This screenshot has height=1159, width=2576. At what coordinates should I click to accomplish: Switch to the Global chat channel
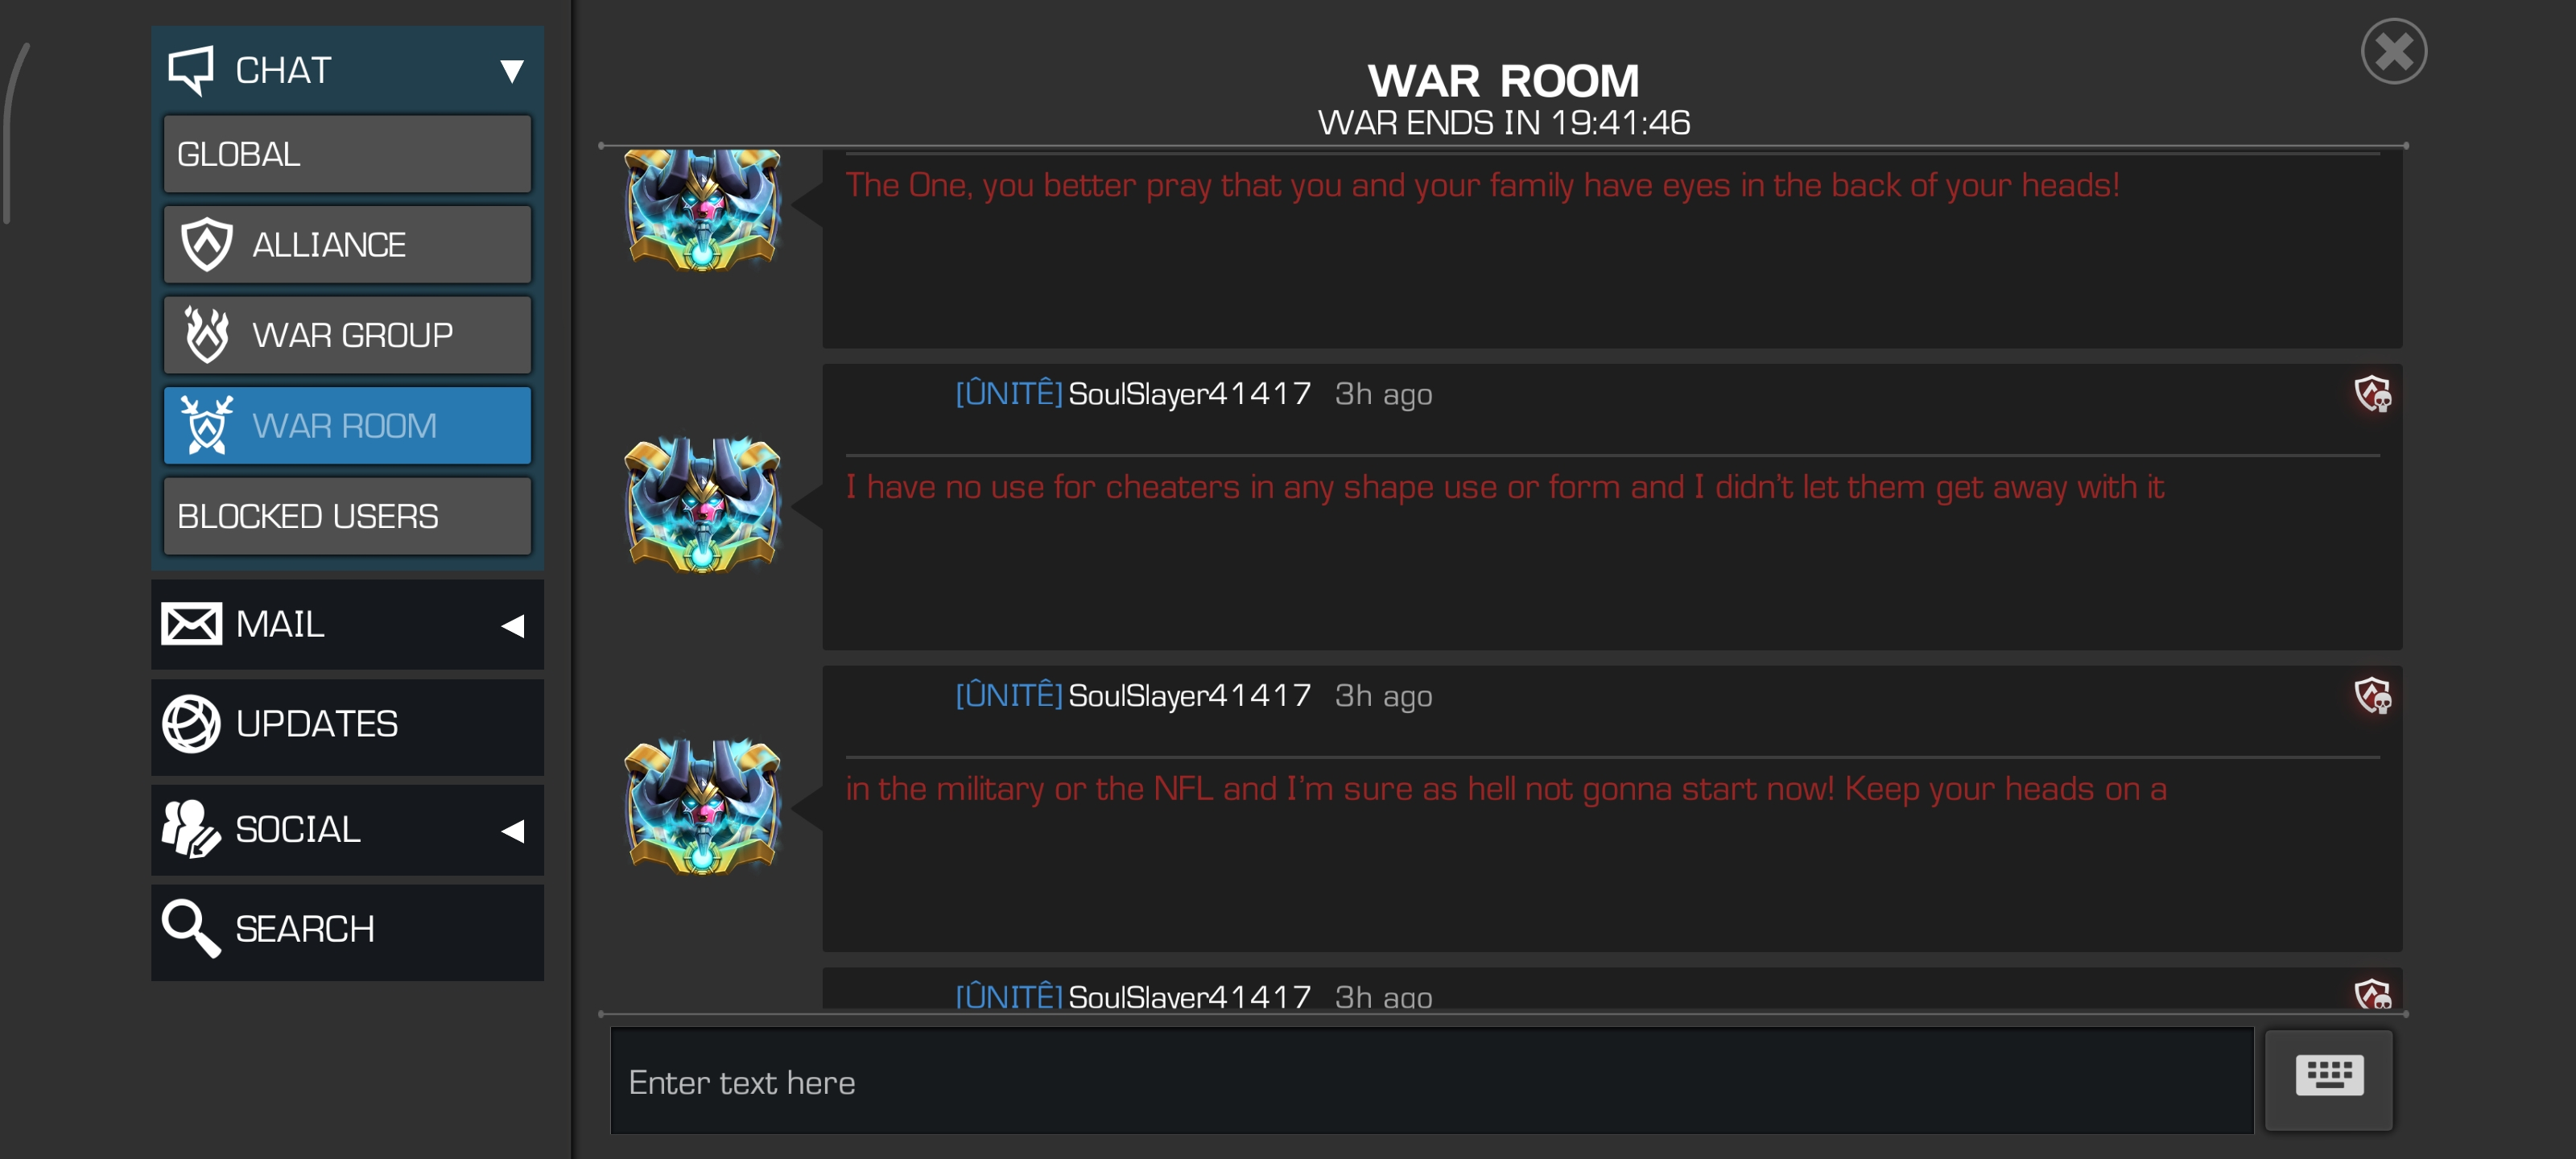click(x=347, y=154)
